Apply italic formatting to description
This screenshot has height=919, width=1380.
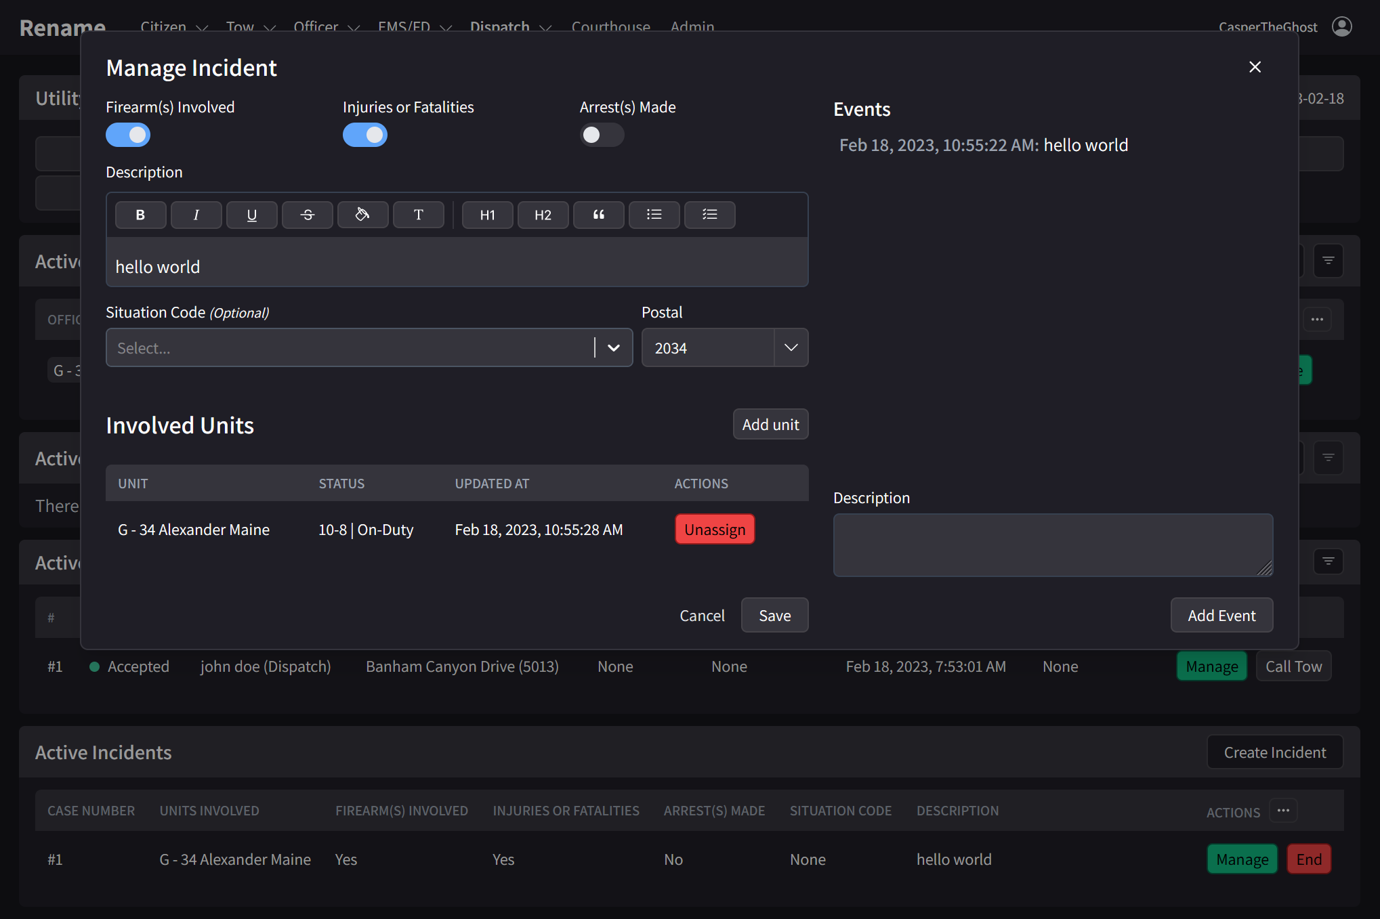click(196, 215)
